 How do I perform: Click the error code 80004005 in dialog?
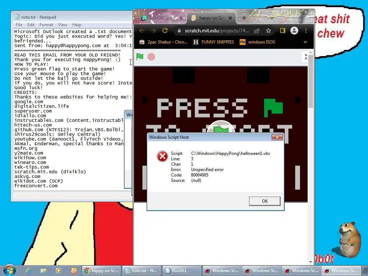(199, 175)
